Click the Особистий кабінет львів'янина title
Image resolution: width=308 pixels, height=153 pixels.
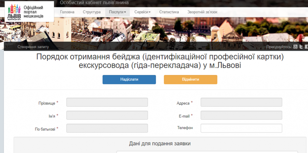click(94, 3)
